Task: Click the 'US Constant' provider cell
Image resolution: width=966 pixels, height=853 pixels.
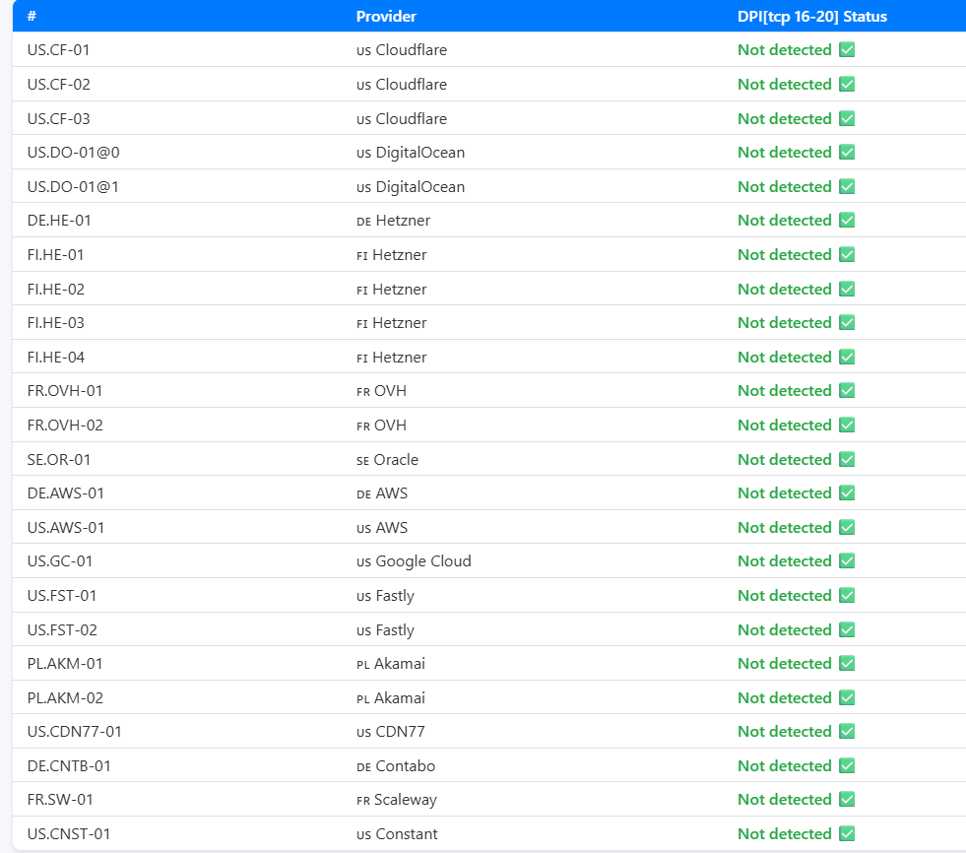Action: tap(397, 834)
